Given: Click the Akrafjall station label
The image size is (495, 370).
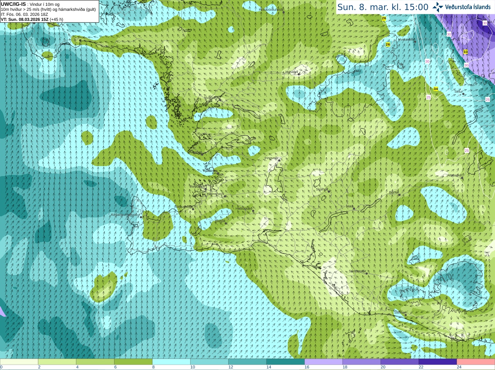Looking at the screenshot, I should click(x=195, y=153).
